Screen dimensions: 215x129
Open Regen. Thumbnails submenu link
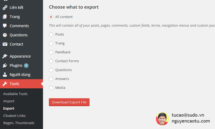point(19,123)
